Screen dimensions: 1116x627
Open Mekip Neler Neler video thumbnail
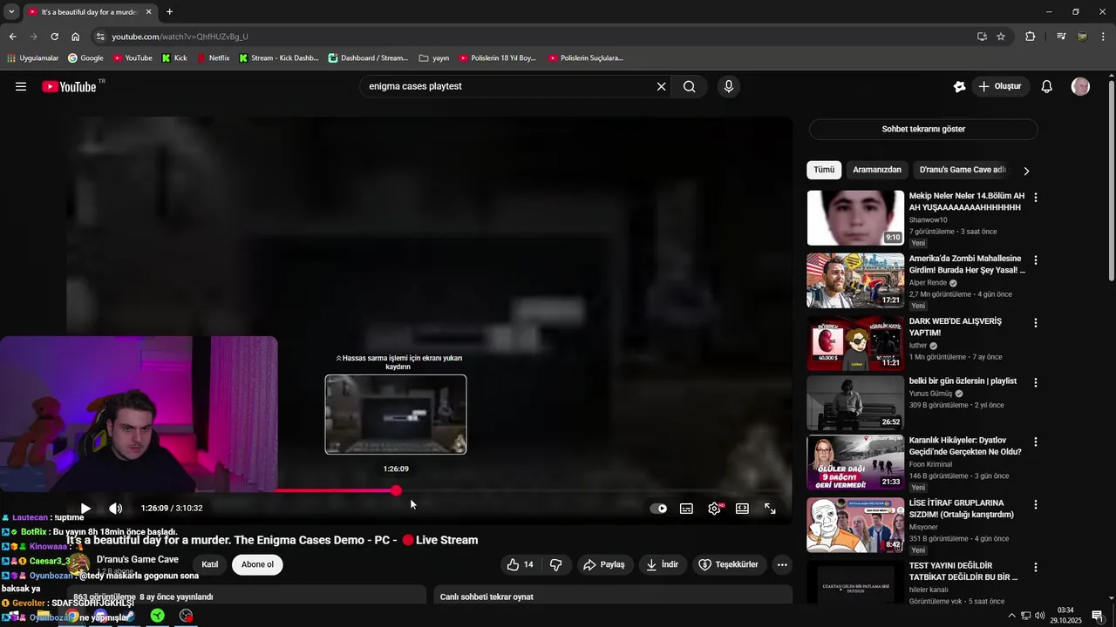(x=855, y=218)
